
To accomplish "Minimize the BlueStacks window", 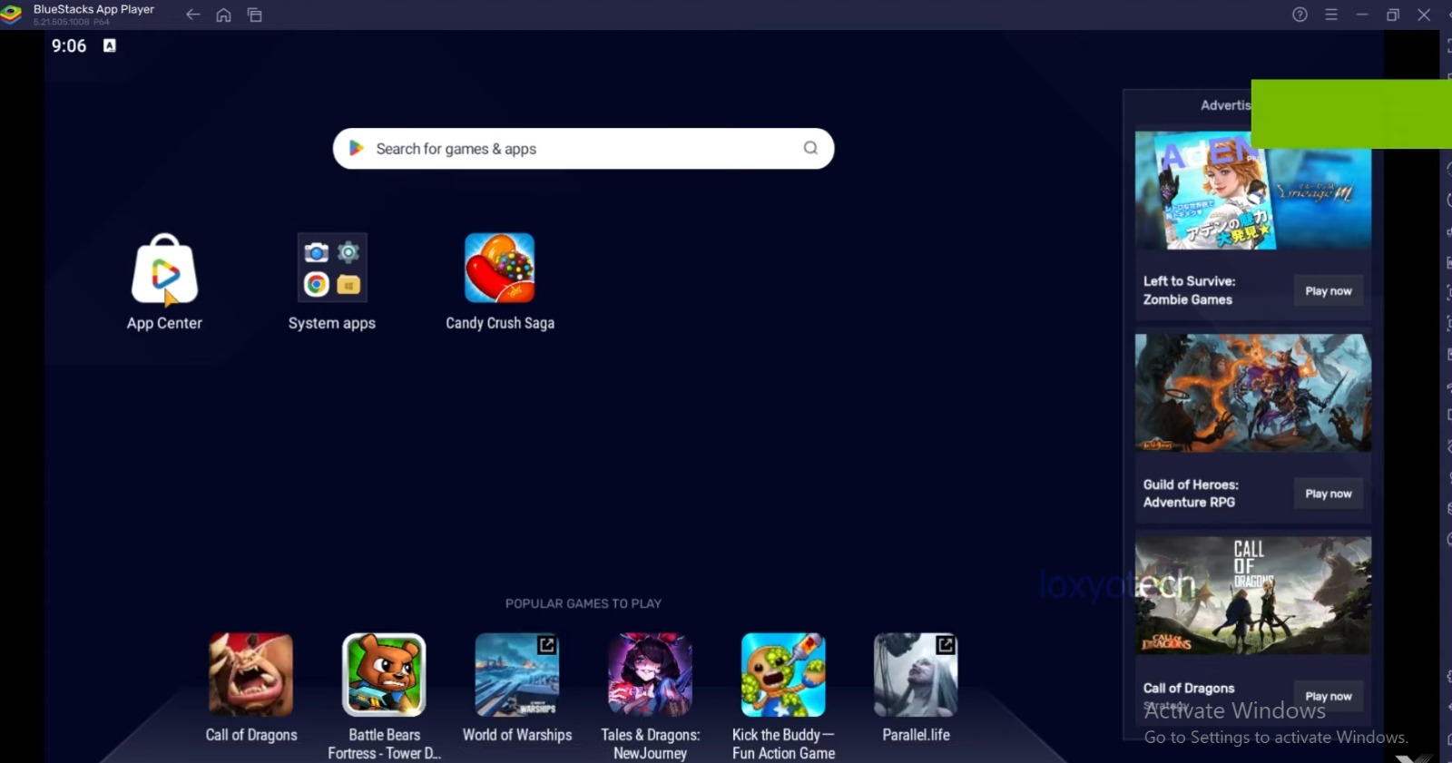I will pyautogui.click(x=1362, y=15).
